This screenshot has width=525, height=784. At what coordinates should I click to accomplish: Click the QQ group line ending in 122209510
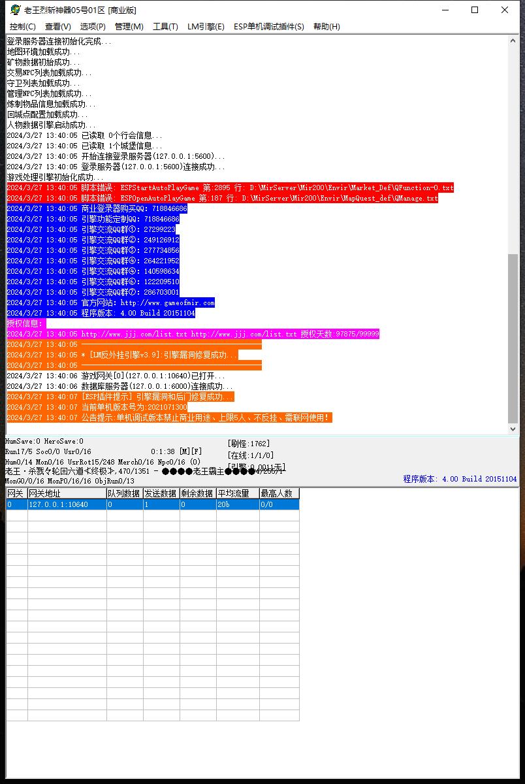[x=93, y=282]
